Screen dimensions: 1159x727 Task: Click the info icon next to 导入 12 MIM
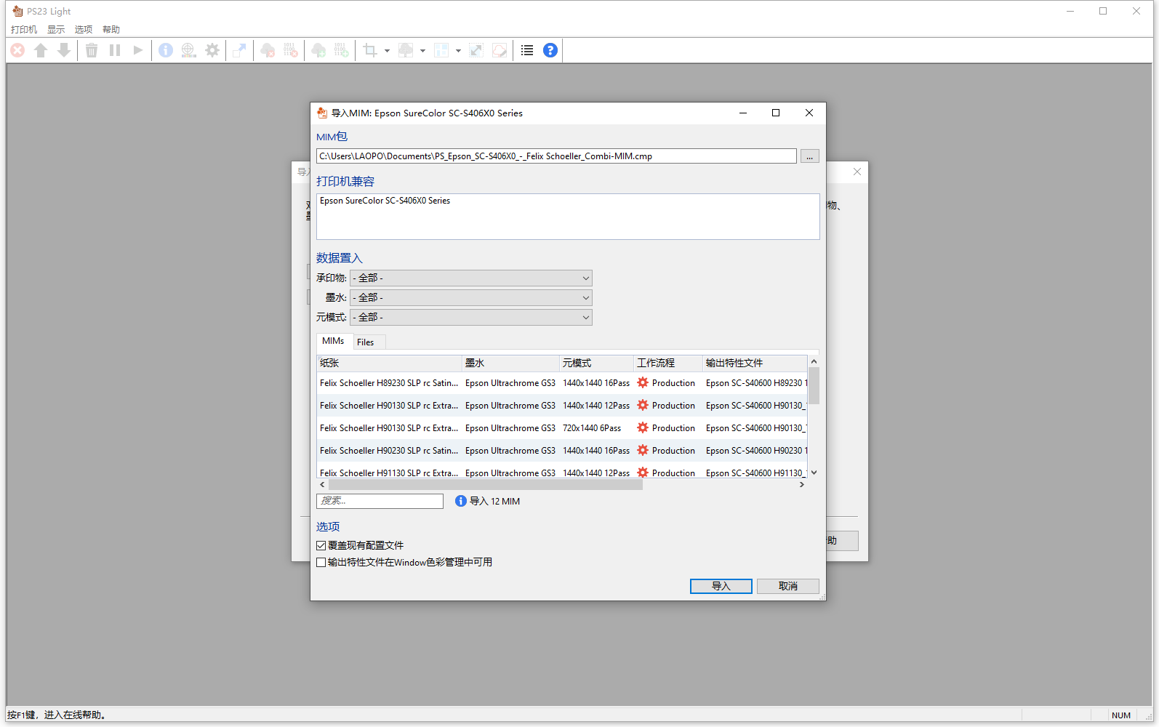(x=461, y=501)
